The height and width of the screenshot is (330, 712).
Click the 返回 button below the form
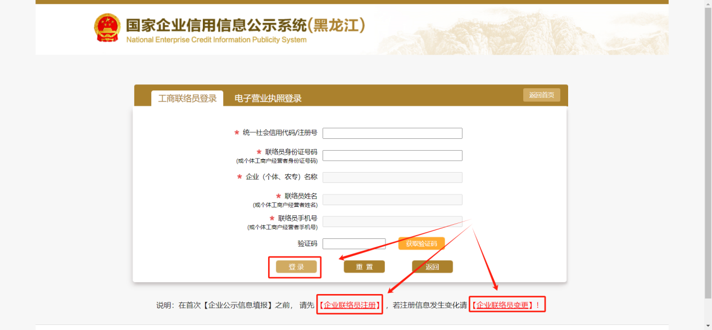click(x=432, y=267)
